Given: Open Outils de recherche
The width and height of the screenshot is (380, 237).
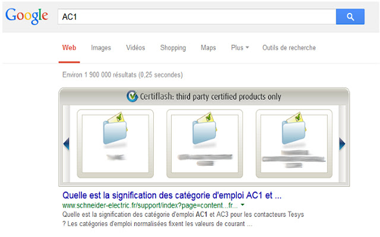Looking at the screenshot, I should pyautogui.click(x=289, y=47).
